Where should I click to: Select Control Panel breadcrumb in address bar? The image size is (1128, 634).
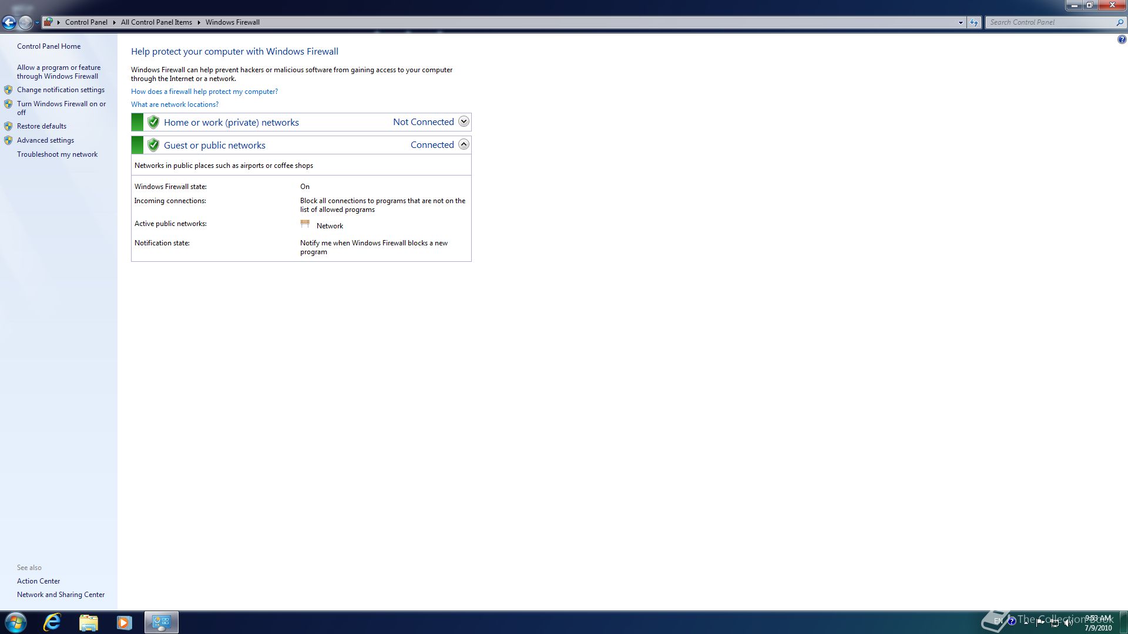click(86, 22)
